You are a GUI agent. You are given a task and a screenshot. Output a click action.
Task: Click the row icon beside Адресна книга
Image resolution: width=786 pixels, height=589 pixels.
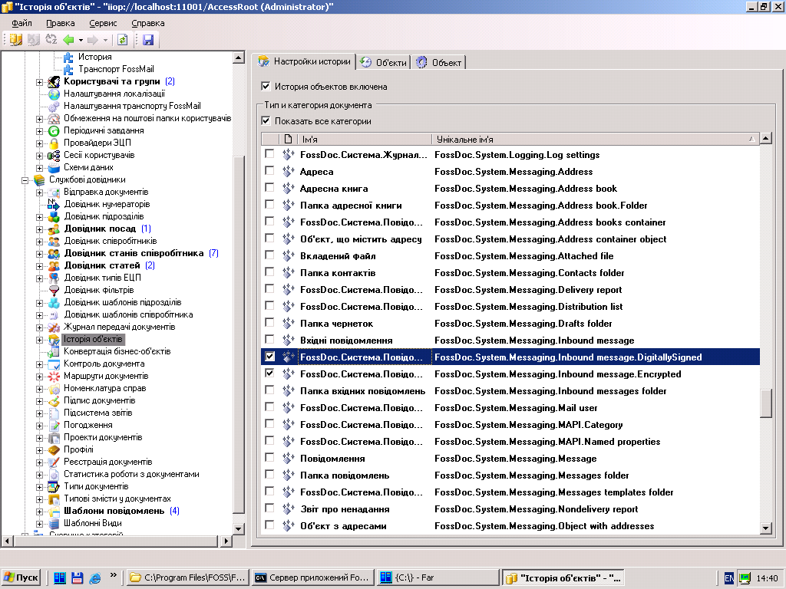tap(289, 189)
